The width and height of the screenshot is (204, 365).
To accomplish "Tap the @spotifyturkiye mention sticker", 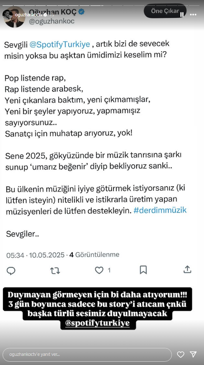I will pyautogui.click(x=98, y=324).
